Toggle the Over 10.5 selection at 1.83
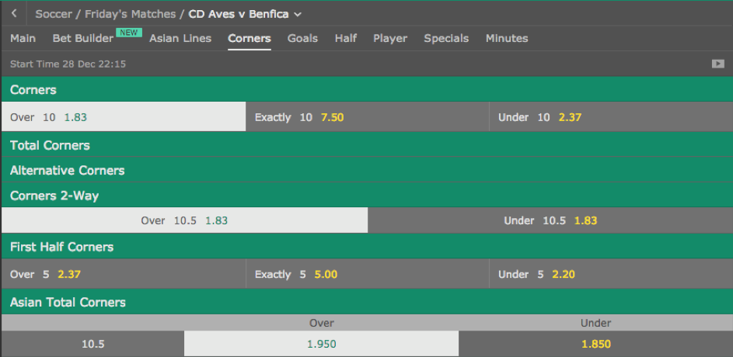Viewport: 733px width, 357px height. [184, 220]
